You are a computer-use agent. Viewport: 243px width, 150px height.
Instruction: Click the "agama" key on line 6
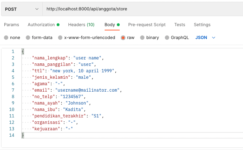[41, 84]
